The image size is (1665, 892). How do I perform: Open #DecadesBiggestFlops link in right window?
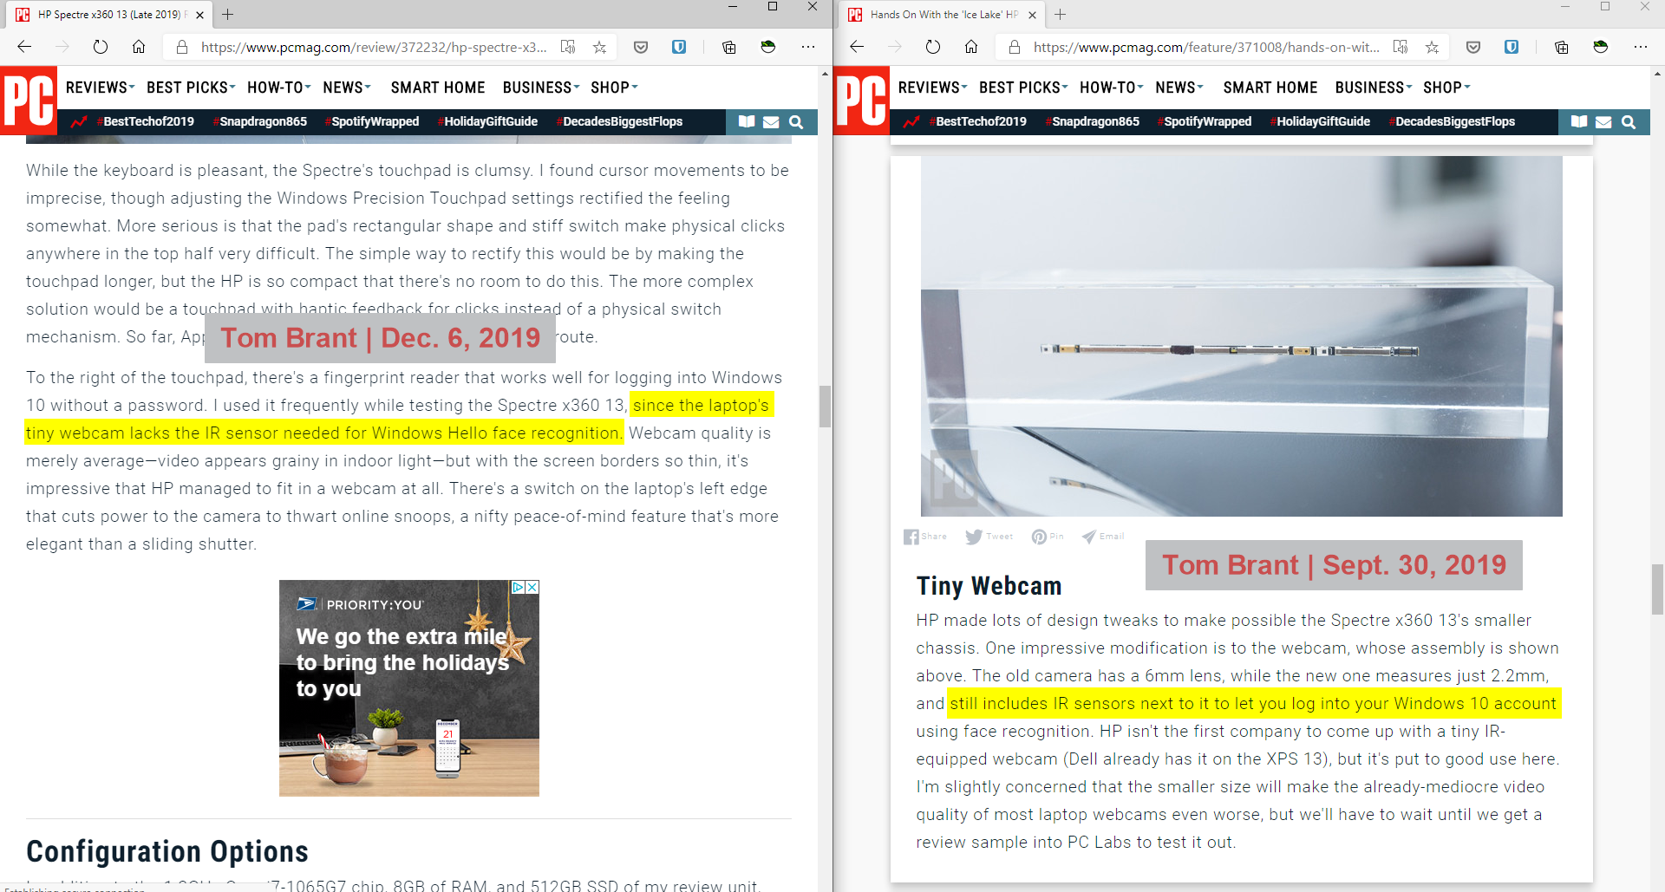(x=1452, y=121)
